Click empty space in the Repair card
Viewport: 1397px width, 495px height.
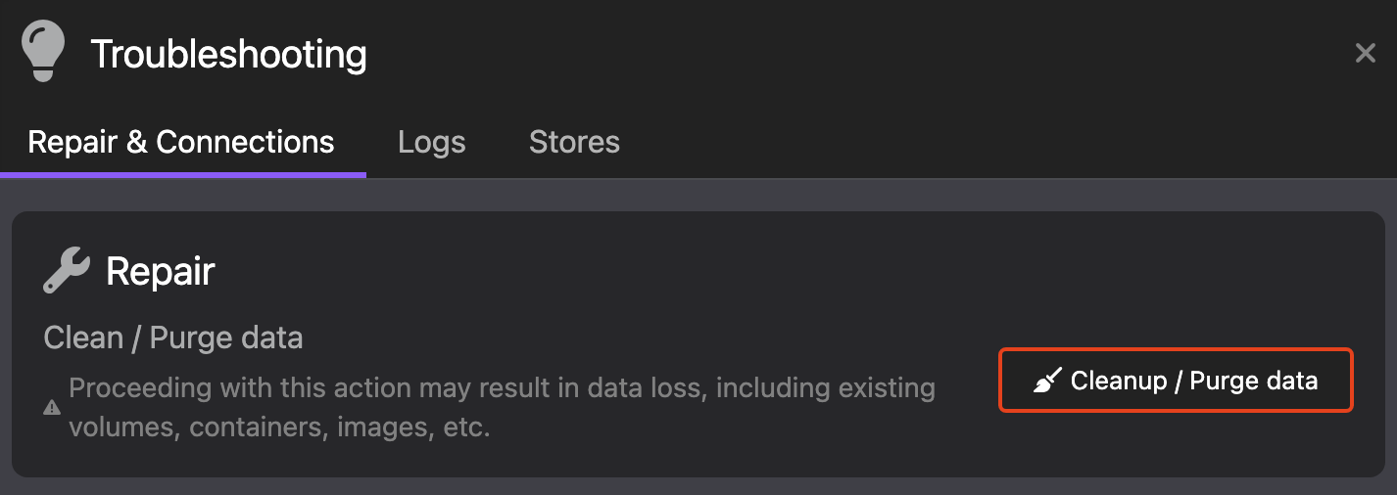coord(686,284)
